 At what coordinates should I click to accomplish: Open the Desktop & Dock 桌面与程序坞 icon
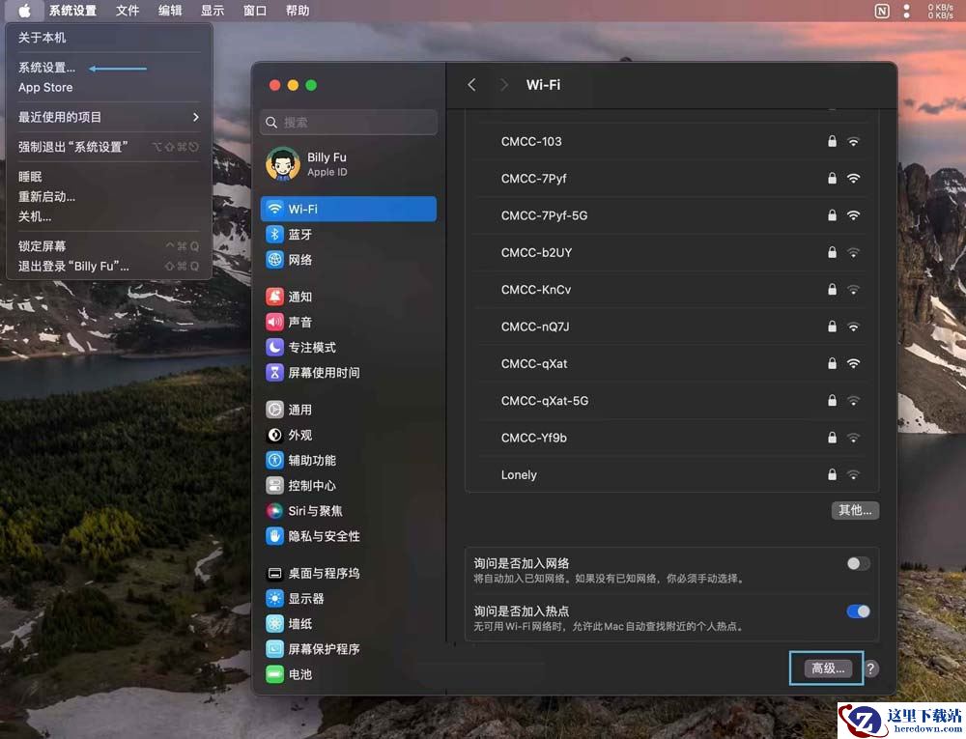click(x=274, y=574)
